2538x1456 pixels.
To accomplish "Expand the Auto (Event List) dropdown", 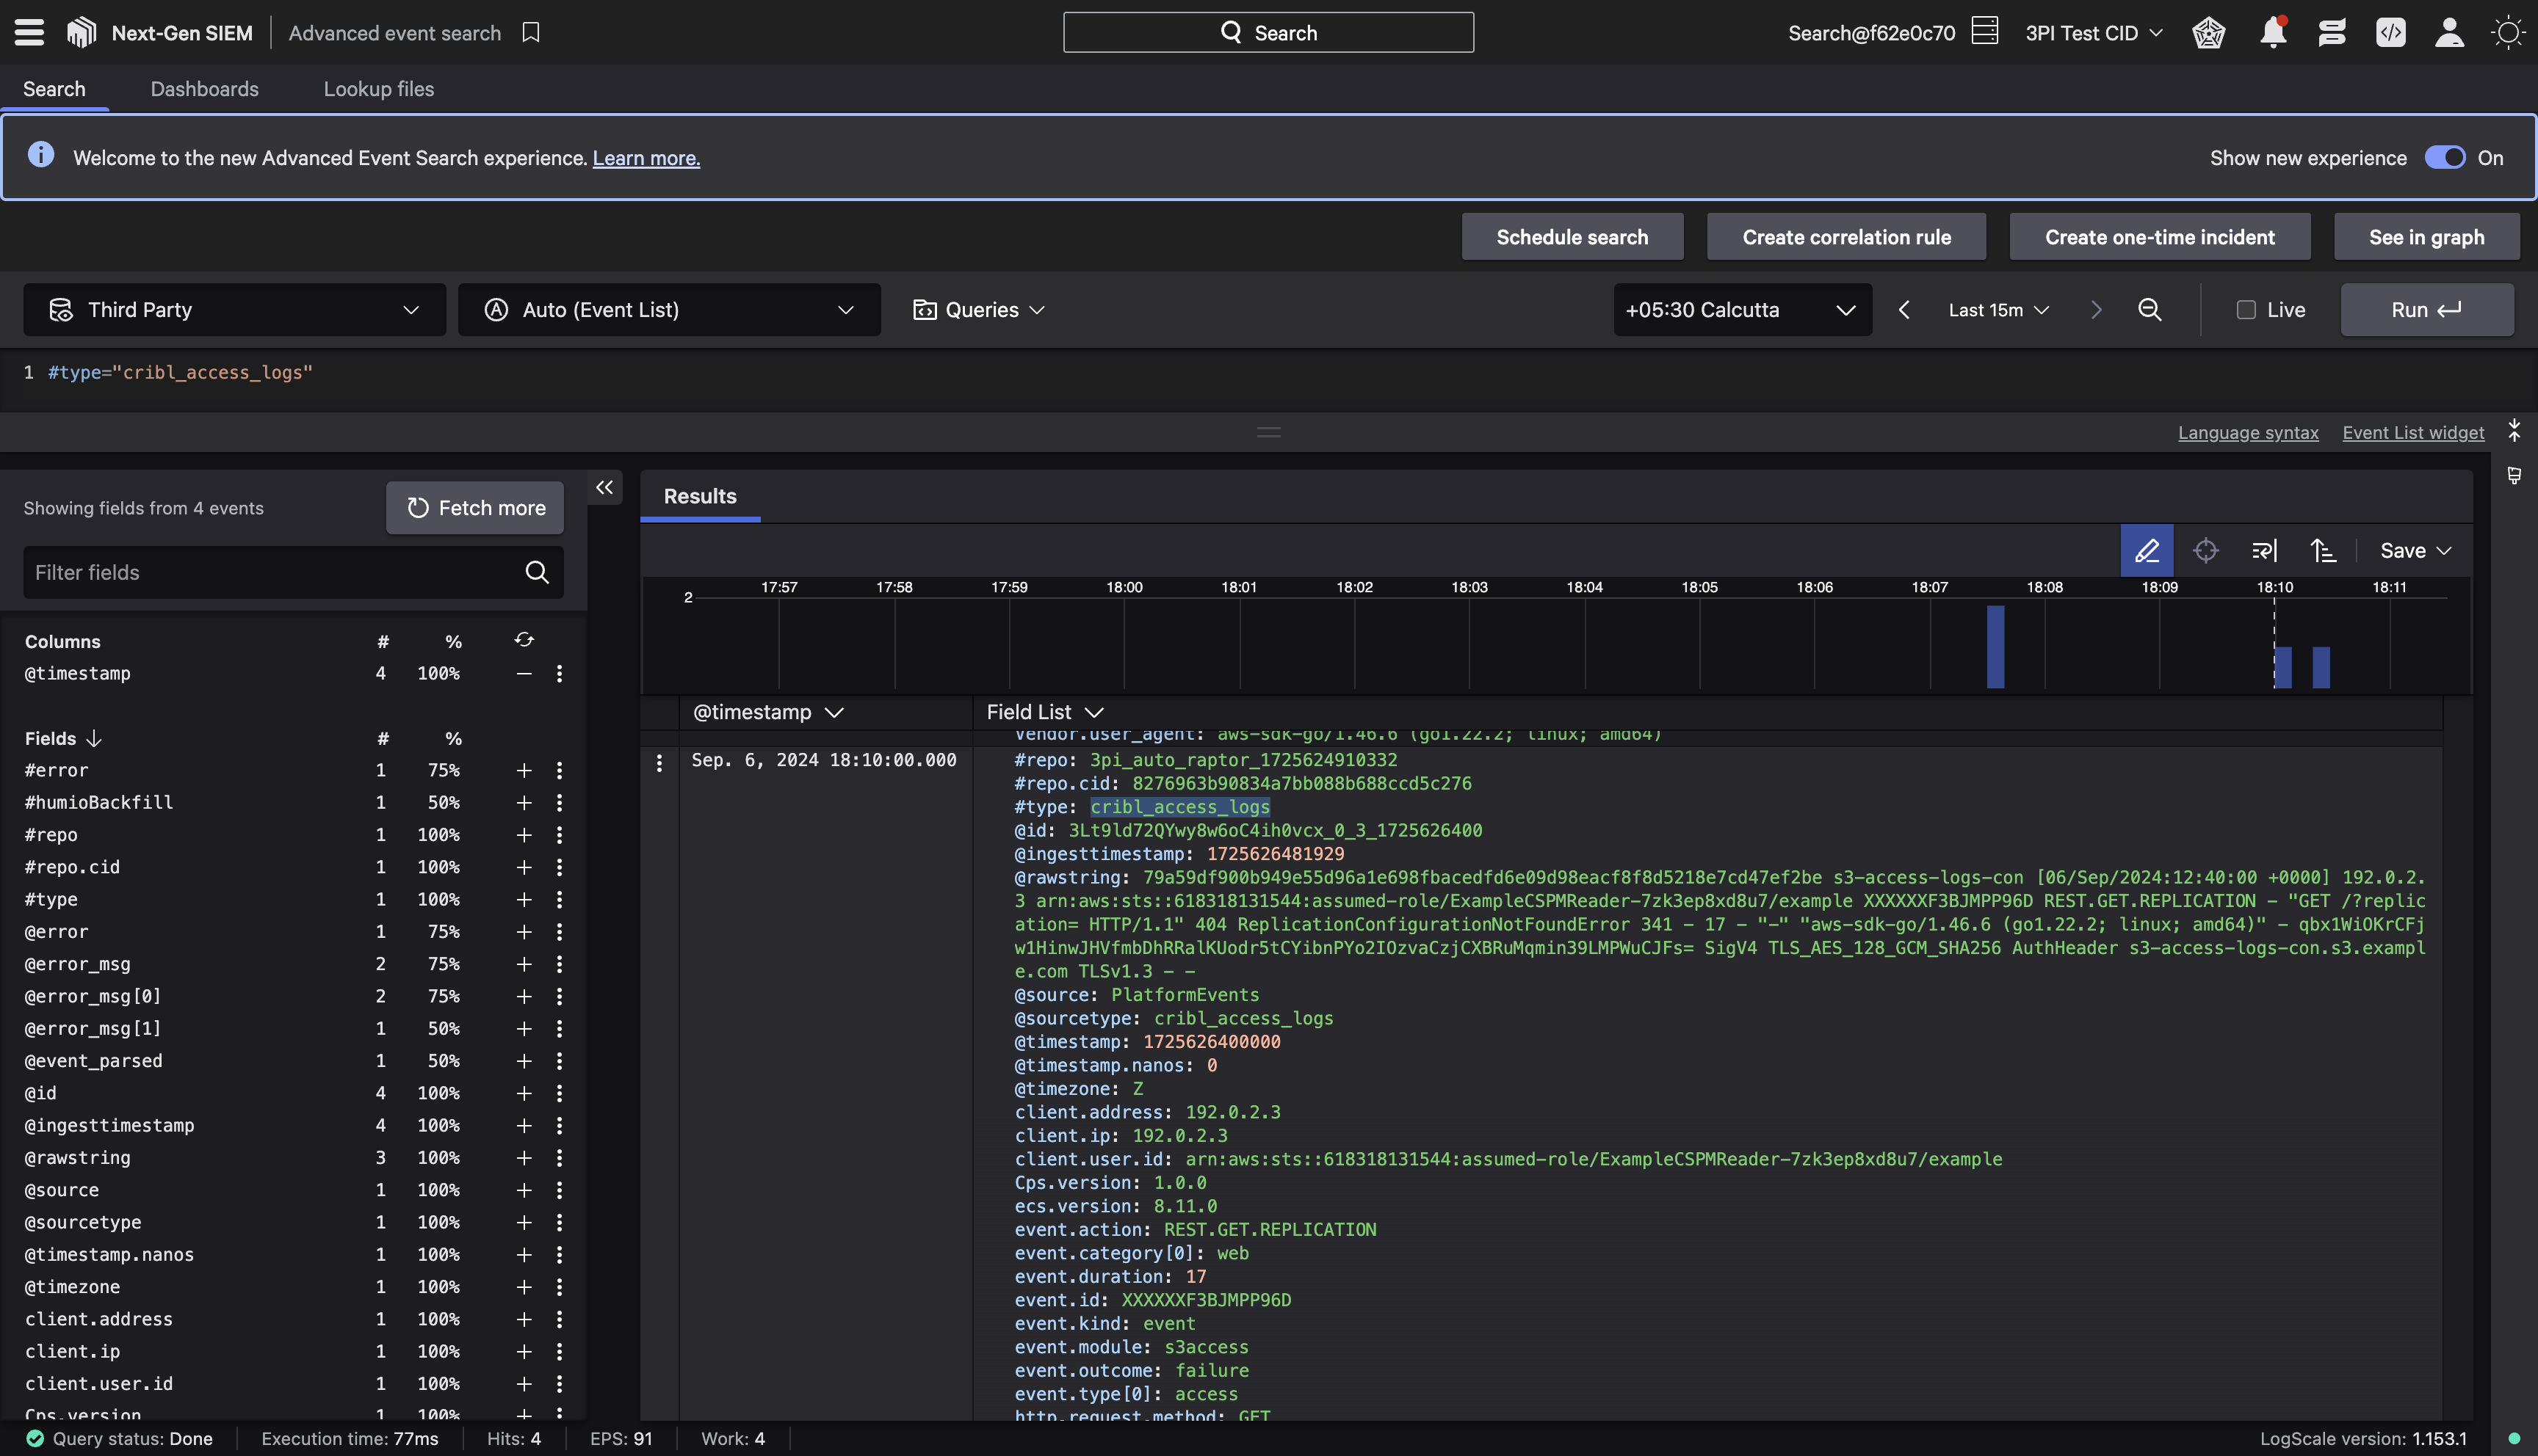I will (668, 310).
